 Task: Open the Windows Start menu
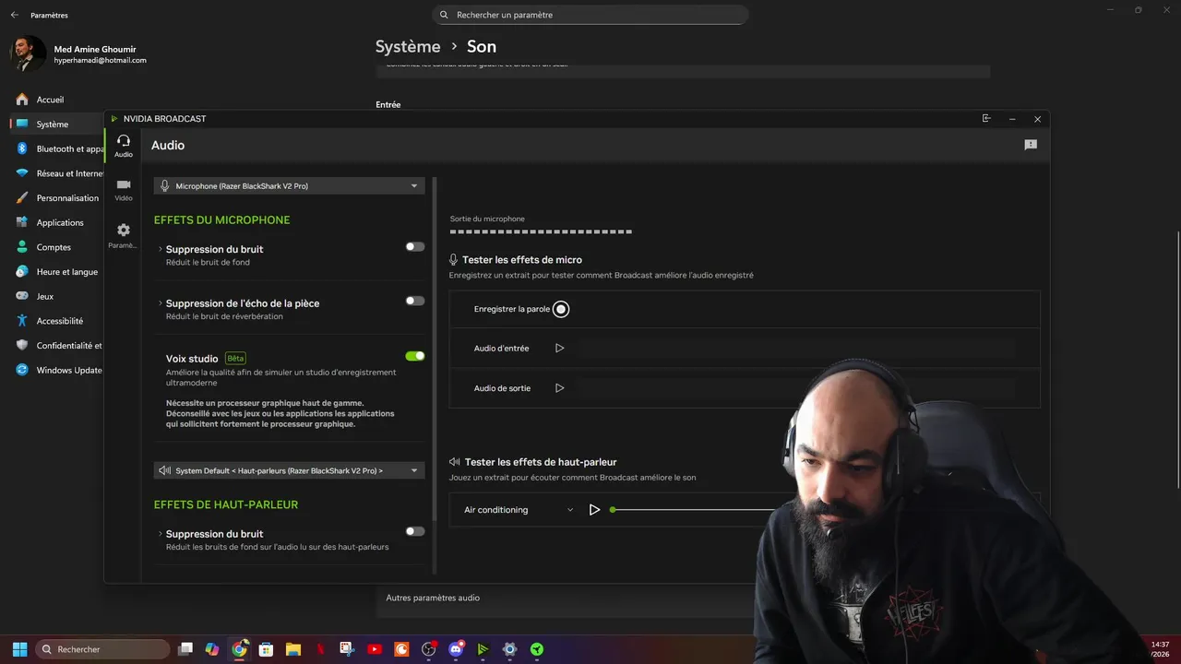click(x=19, y=649)
